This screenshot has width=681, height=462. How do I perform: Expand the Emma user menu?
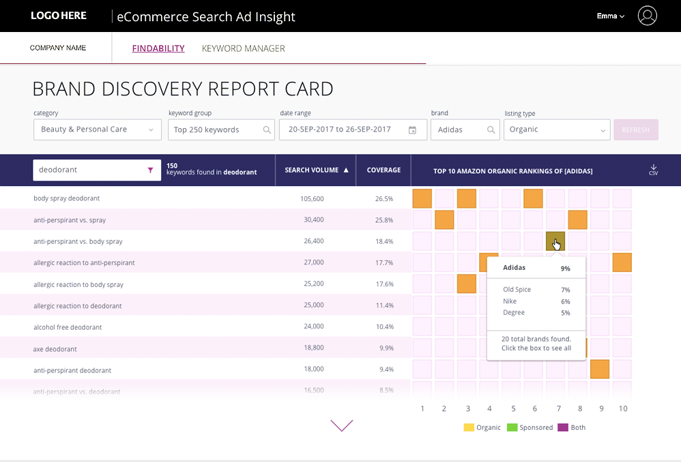610,16
